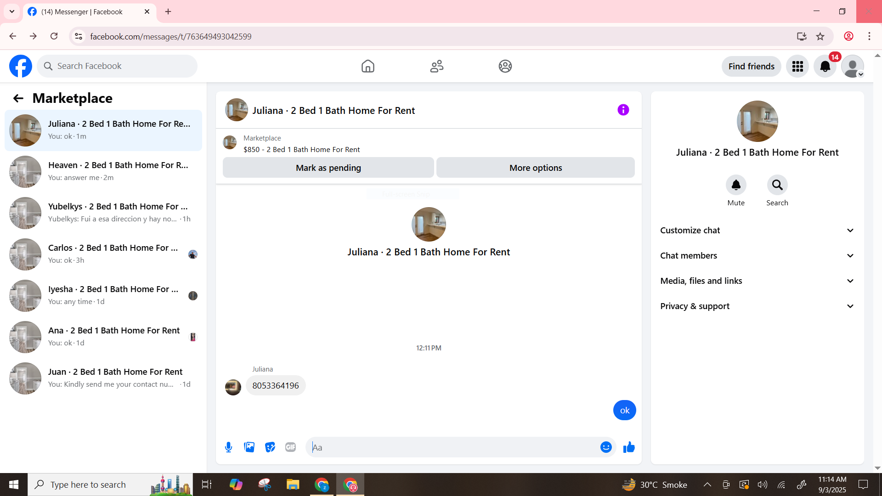Image resolution: width=882 pixels, height=496 pixels.
Task: Open Windows Start menu
Action: pyautogui.click(x=14, y=485)
